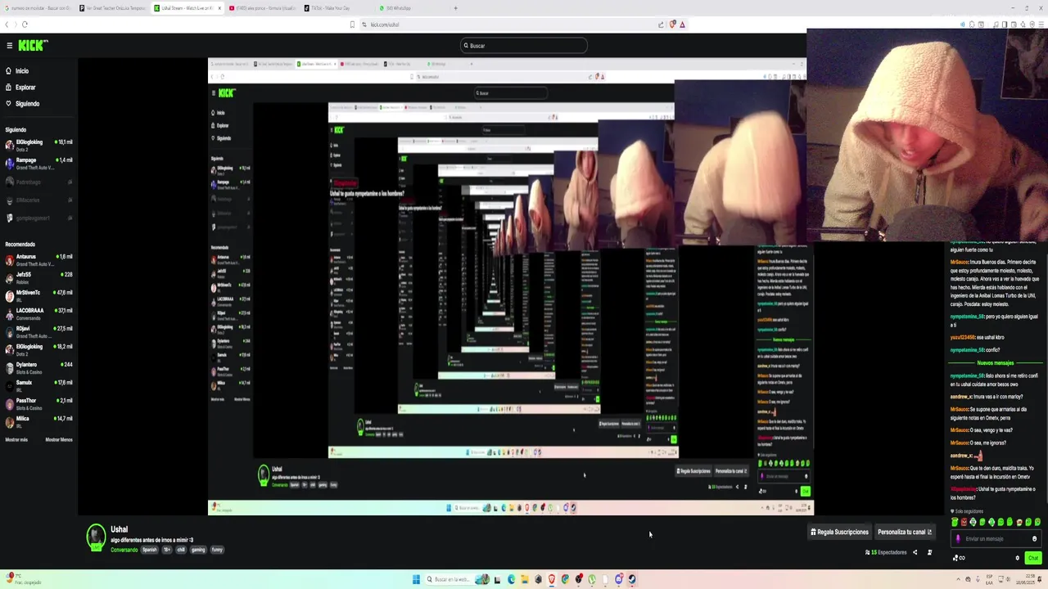Click Mostrar más under recommended

click(16, 439)
